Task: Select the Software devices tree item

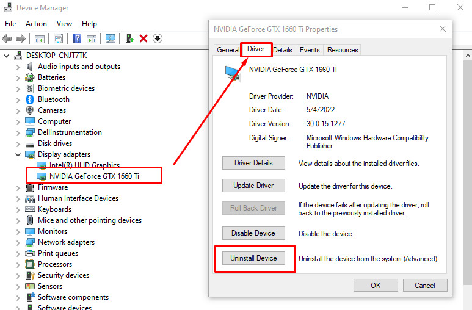Action: coord(65,307)
